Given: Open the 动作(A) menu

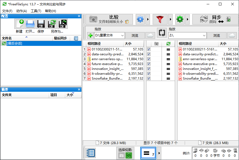Looking at the screenshot, I should pos(22,11).
